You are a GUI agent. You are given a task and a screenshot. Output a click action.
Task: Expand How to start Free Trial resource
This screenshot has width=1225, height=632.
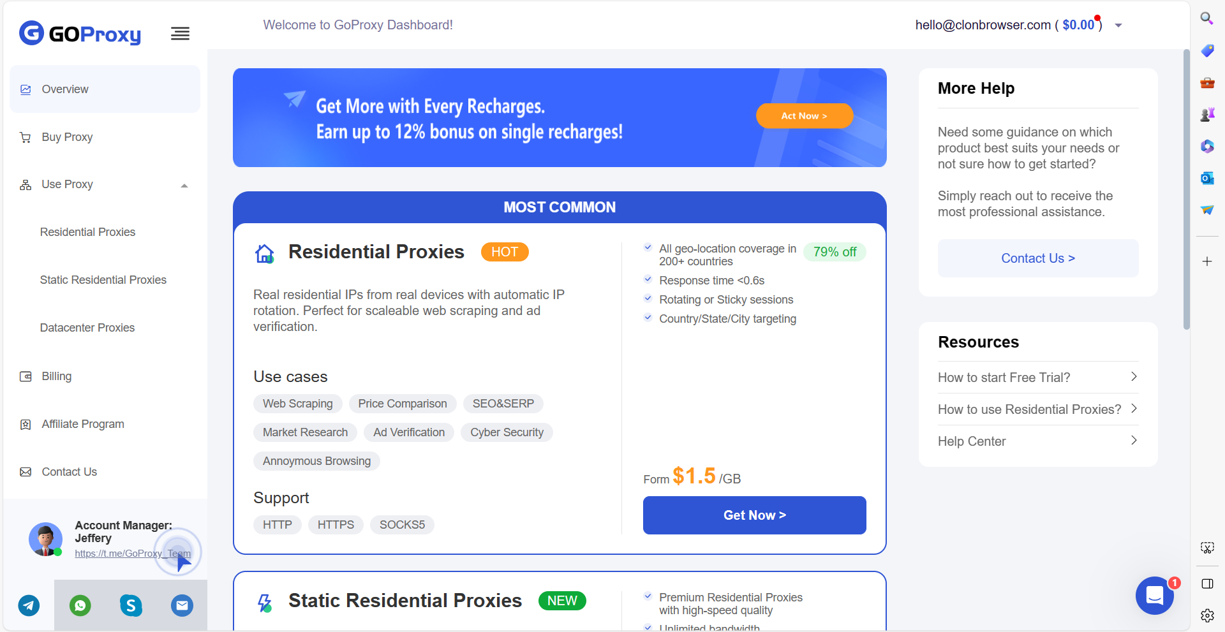click(1038, 377)
